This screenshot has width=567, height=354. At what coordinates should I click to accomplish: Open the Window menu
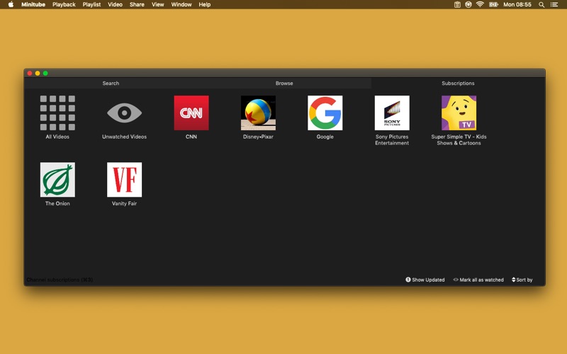pyautogui.click(x=181, y=4)
